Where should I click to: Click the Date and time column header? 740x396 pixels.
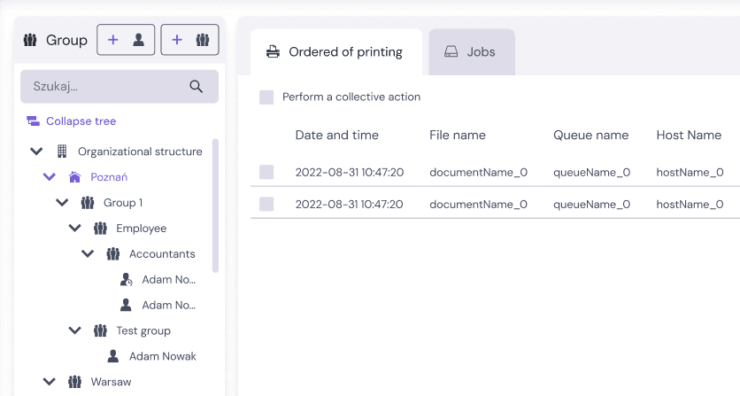337,136
